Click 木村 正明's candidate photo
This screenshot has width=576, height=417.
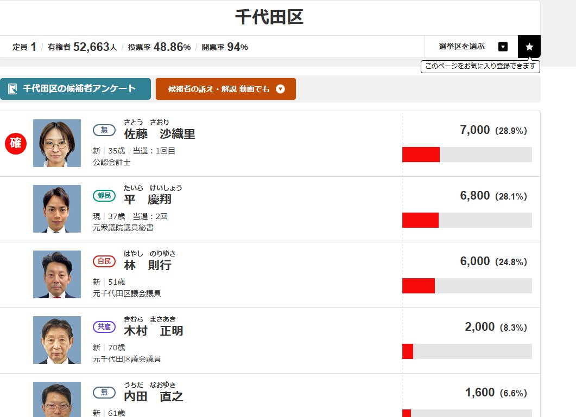tap(57, 340)
